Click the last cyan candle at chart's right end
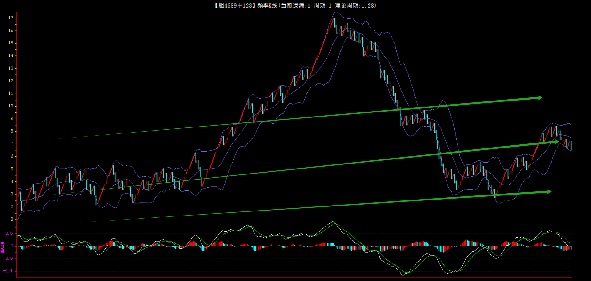Screen dimensions: 591x281 click(x=571, y=146)
